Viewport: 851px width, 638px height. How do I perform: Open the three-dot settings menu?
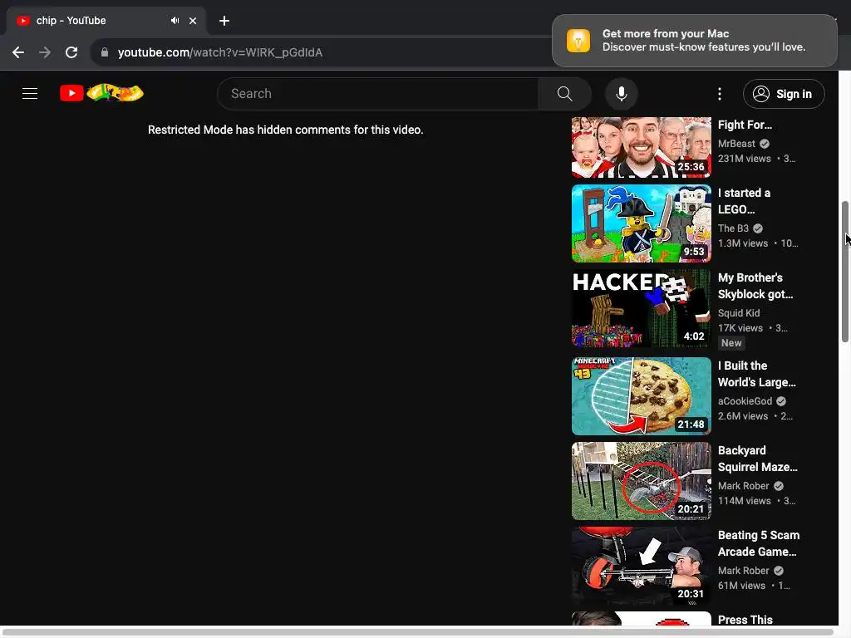720,94
